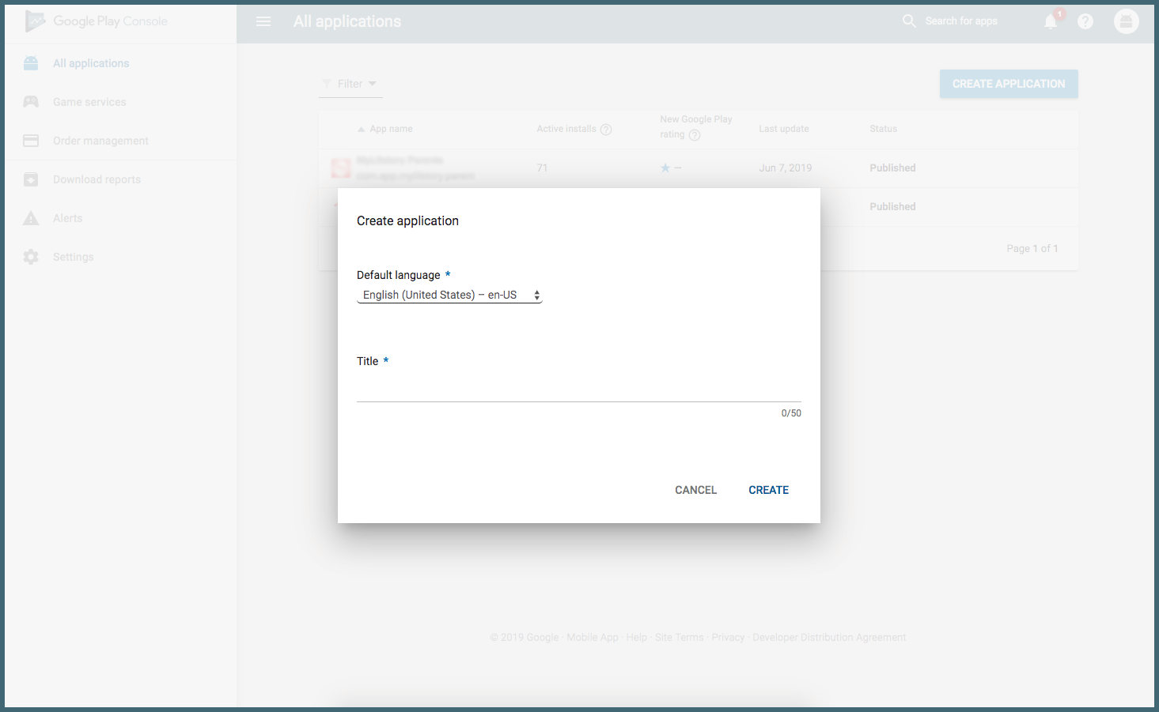Open the All applications section in sidebar
Image resolution: width=1159 pixels, height=712 pixels.
pyautogui.click(x=91, y=62)
